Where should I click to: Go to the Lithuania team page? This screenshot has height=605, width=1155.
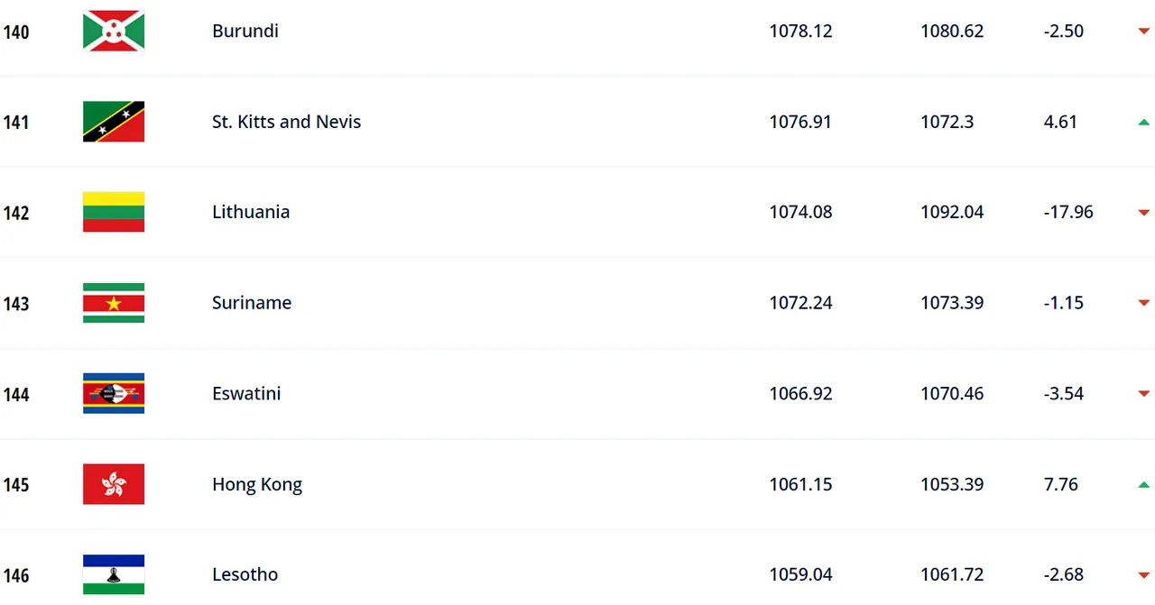(251, 212)
